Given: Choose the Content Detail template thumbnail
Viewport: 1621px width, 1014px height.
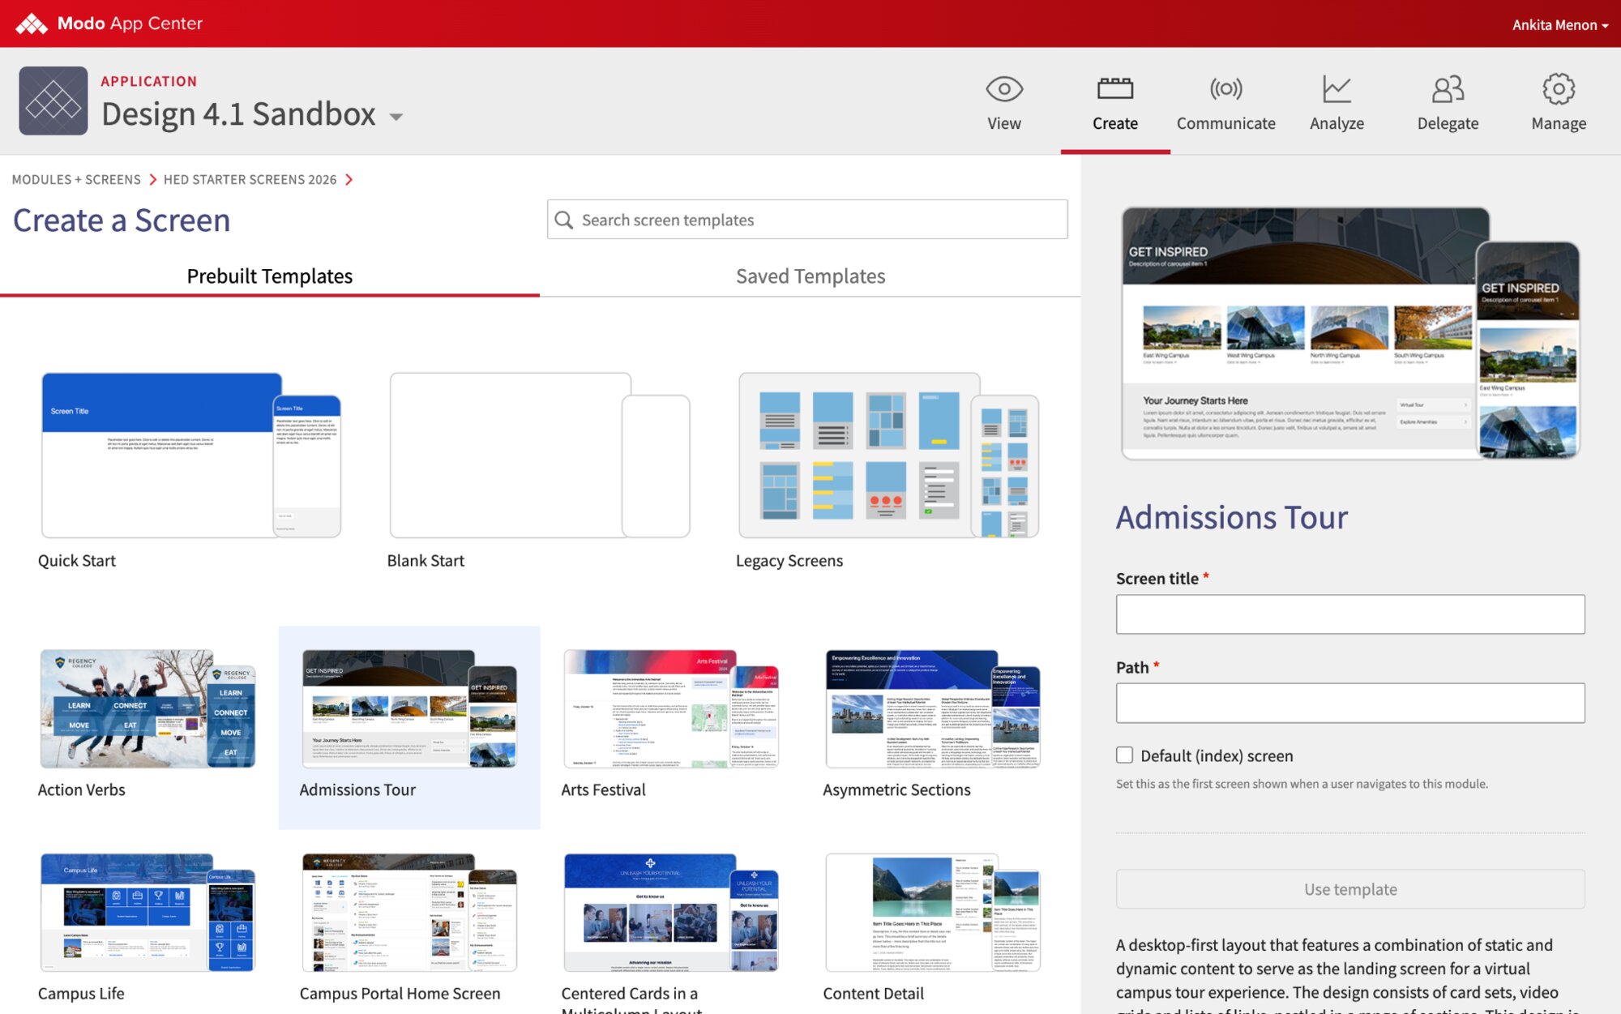Looking at the screenshot, I should tap(933, 912).
